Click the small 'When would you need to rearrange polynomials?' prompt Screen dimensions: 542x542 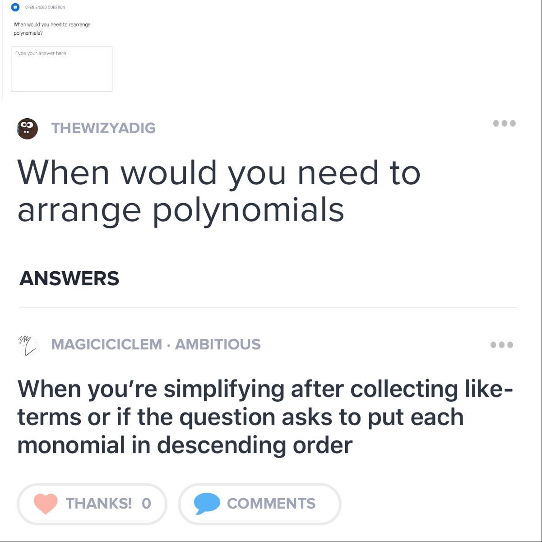coord(52,28)
